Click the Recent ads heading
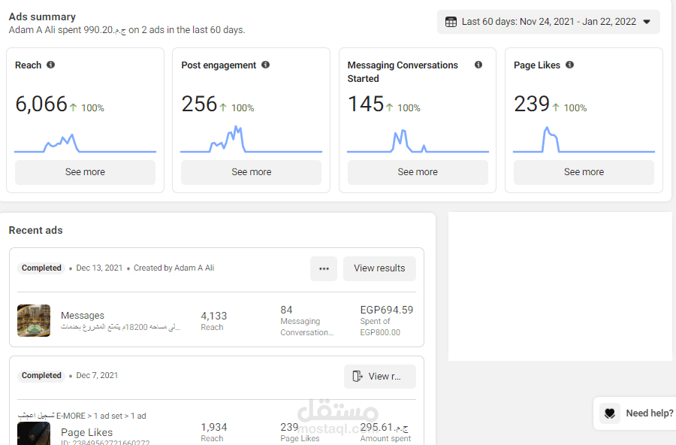676x445 pixels. (x=36, y=231)
